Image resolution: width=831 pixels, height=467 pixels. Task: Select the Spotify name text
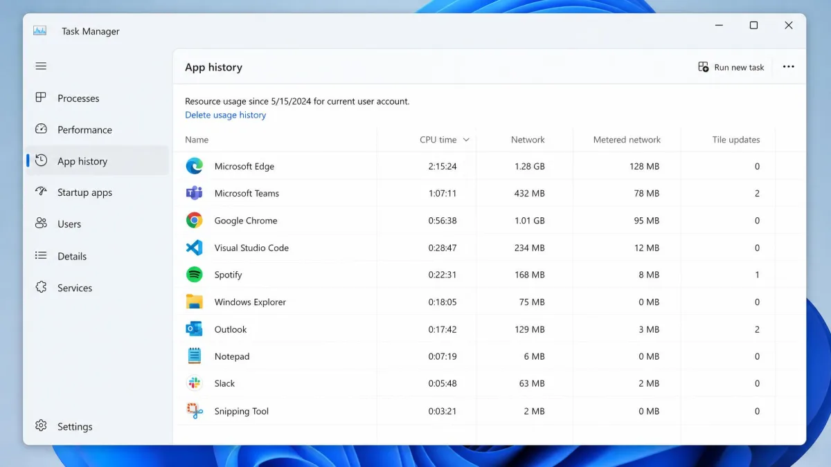click(228, 275)
